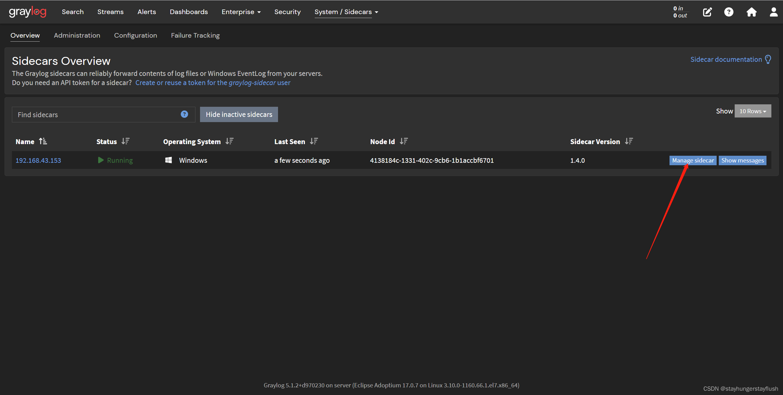Open the Sidecar documentation link
The height and width of the screenshot is (395, 783).
click(726, 59)
